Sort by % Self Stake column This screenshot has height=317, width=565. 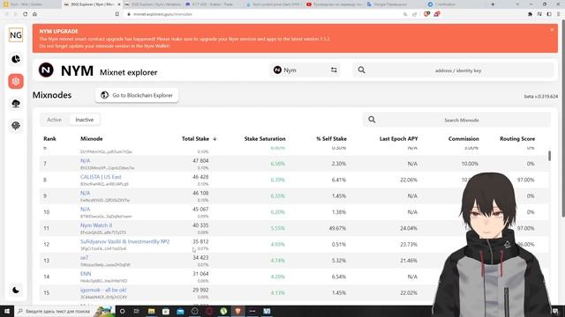tap(332, 139)
